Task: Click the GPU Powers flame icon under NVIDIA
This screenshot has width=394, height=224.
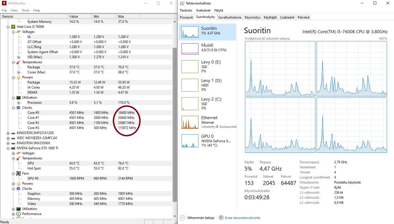Action: (x=18, y=184)
